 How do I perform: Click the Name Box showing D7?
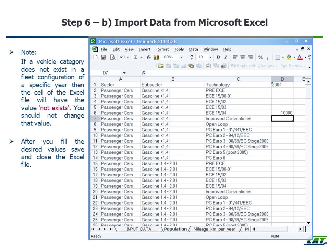tap(106, 73)
